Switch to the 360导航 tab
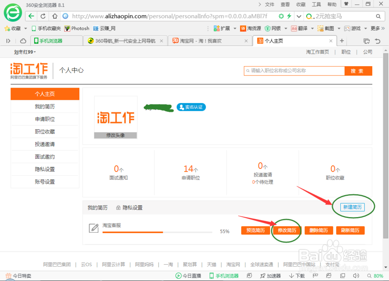This screenshot has width=389, height=281. 125,41
